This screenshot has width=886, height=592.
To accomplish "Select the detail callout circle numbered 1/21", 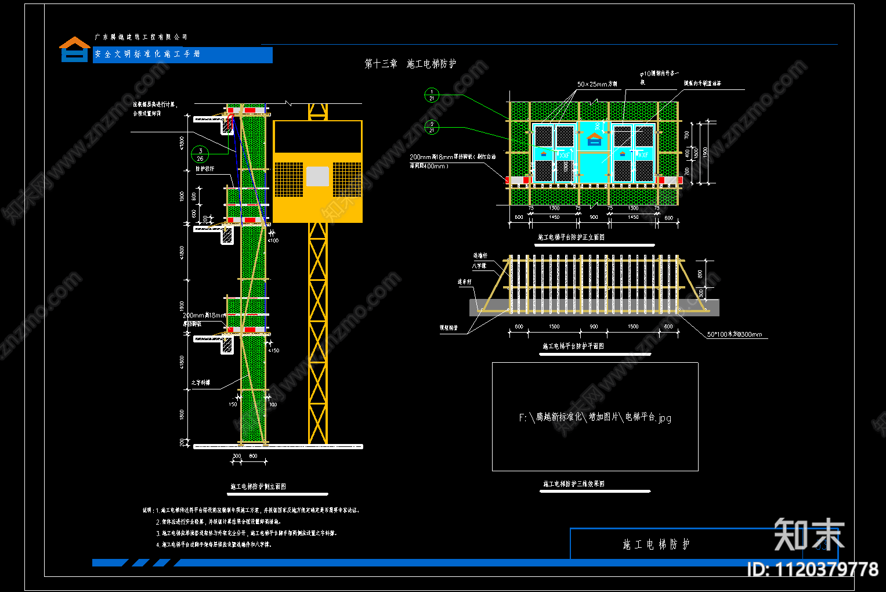I will pos(432,95).
